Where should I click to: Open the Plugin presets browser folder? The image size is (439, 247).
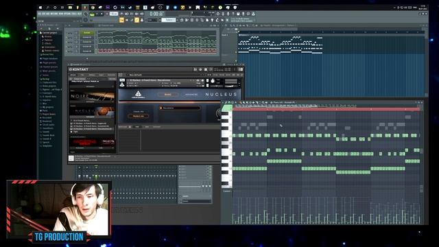(49, 62)
